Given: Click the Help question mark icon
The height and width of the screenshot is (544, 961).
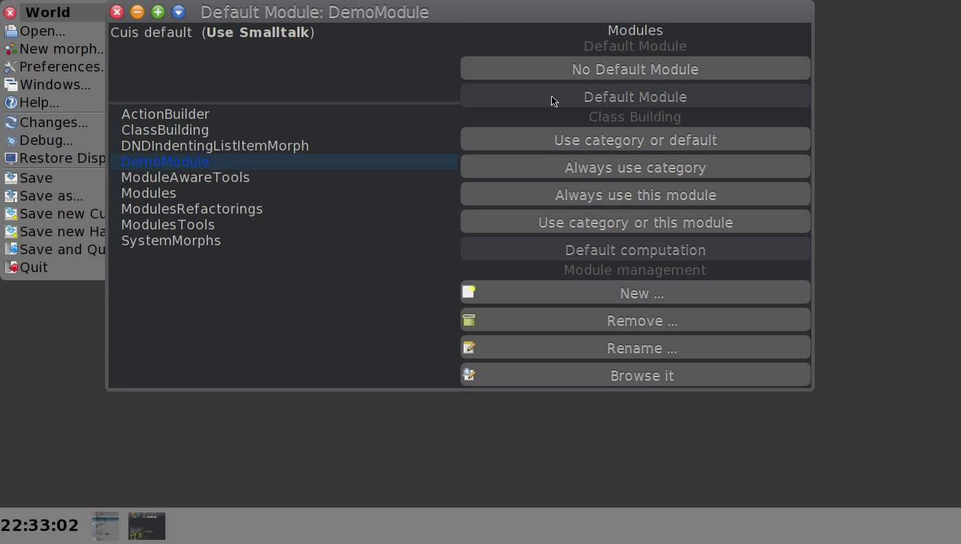Looking at the screenshot, I should point(10,102).
